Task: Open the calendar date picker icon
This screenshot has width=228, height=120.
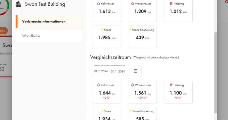Action: click(x=135, y=71)
